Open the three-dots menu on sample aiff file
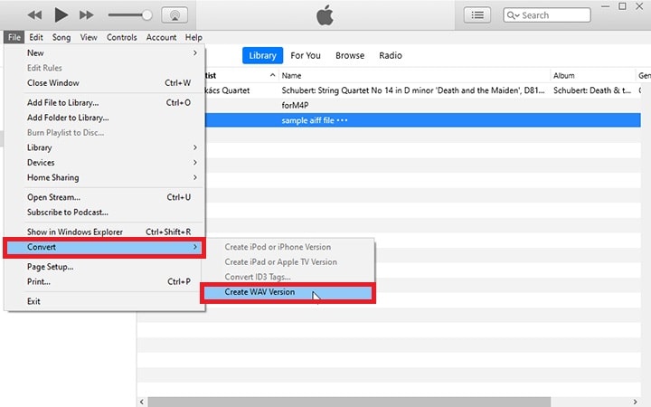The image size is (651, 407). pos(343,120)
